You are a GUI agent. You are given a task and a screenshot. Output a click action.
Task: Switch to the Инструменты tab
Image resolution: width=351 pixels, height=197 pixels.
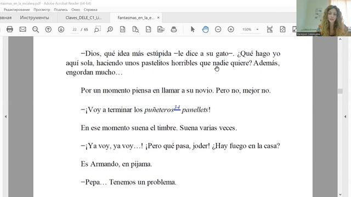pyautogui.click(x=35, y=18)
